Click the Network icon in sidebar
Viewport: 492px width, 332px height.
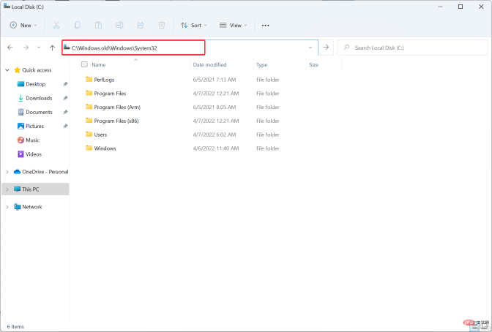coord(18,207)
